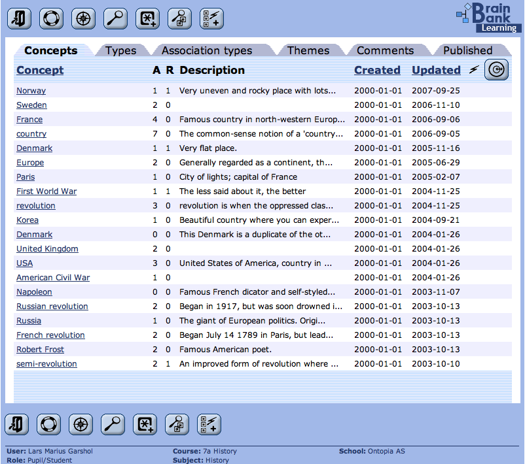525x464 pixels.
Task: Click magnifier-with-boxes icon in top toolbar
Action: pyautogui.click(x=180, y=18)
